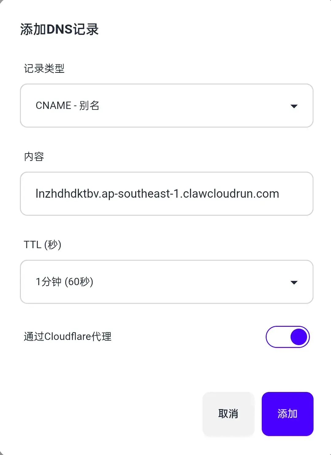Click the TTL dropdown caret icon

294,282
